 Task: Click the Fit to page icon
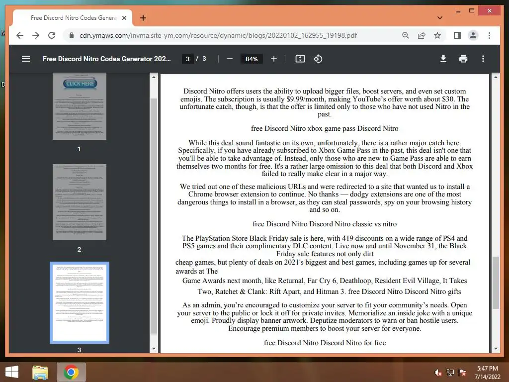(x=300, y=59)
